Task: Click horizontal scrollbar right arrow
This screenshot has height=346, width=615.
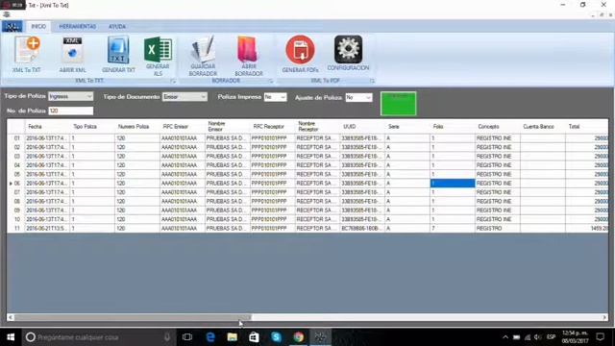Action: pyautogui.click(x=604, y=317)
